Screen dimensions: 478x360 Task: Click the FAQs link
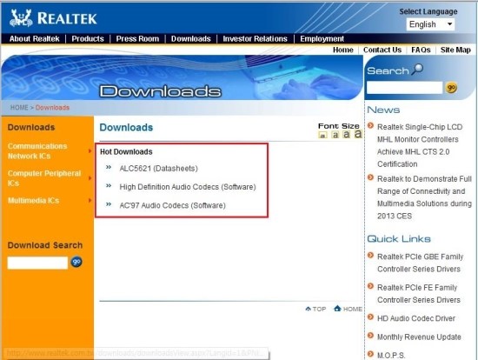[x=421, y=50]
